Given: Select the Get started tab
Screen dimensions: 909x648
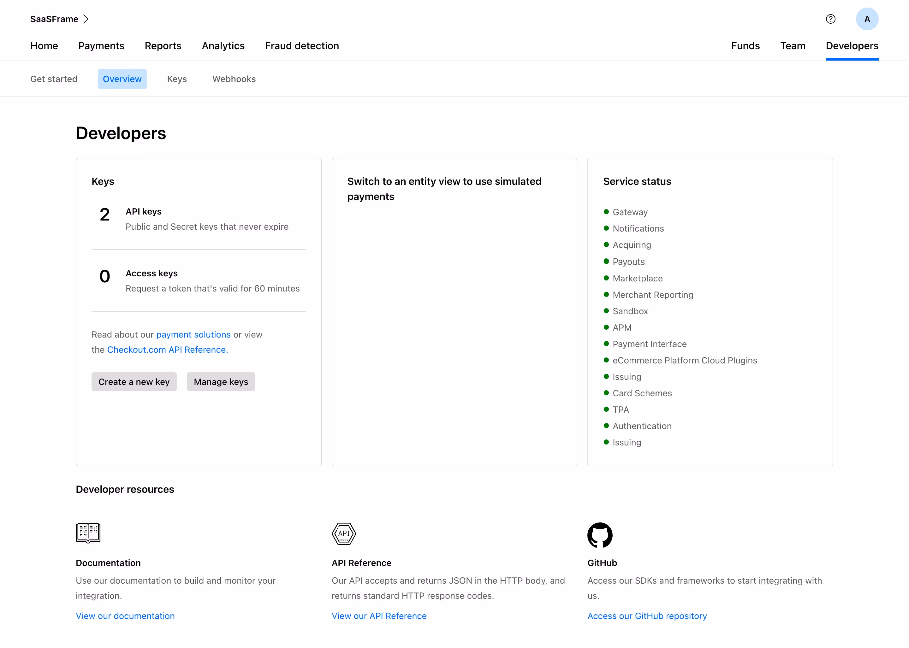Looking at the screenshot, I should pyautogui.click(x=54, y=79).
